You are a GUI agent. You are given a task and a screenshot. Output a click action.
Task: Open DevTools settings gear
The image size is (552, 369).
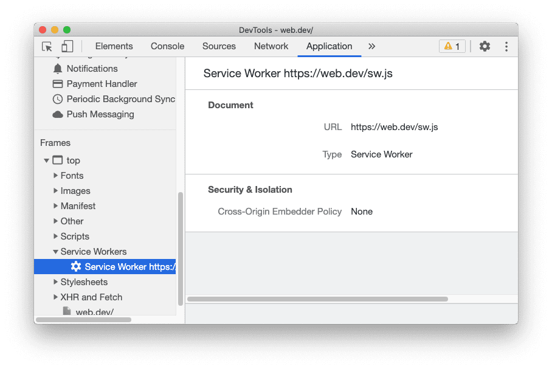[485, 46]
